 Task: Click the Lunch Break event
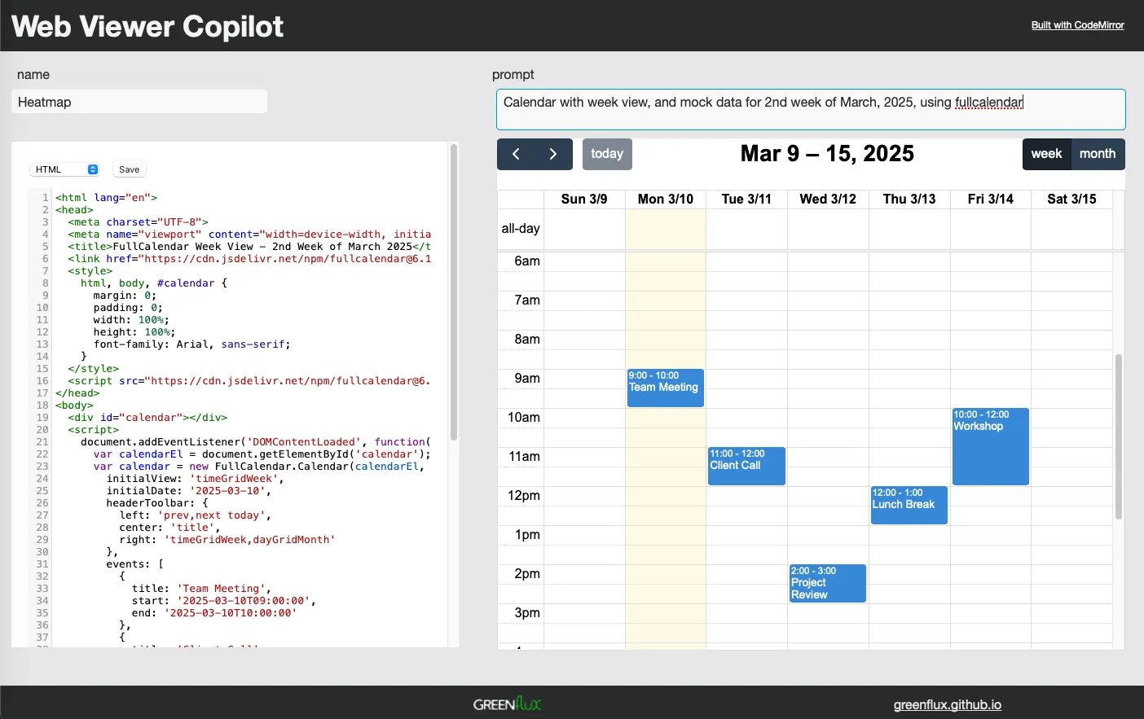[909, 505]
